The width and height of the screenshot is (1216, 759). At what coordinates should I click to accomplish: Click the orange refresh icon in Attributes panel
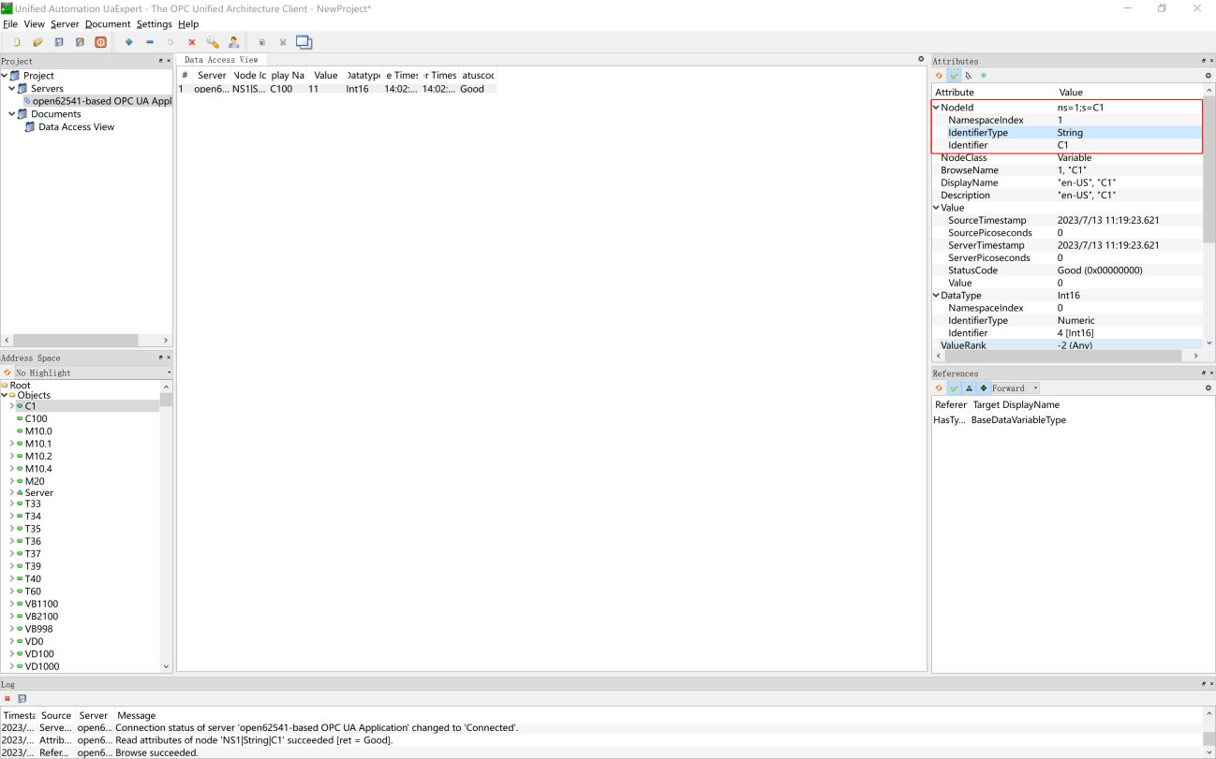point(940,76)
